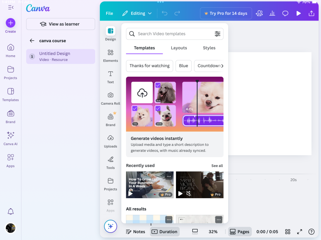The width and height of the screenshot is (321, 240).
Task: Open the Elements panel icon
Action: click(110, 53)
